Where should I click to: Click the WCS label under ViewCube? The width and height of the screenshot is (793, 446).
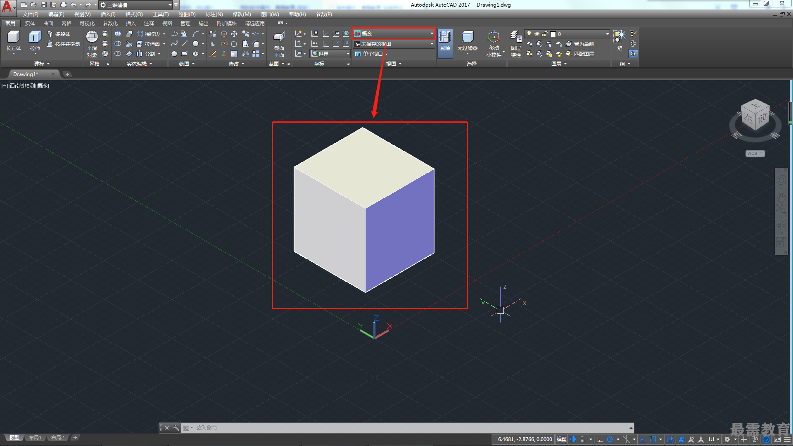click(x=755, y=154)
